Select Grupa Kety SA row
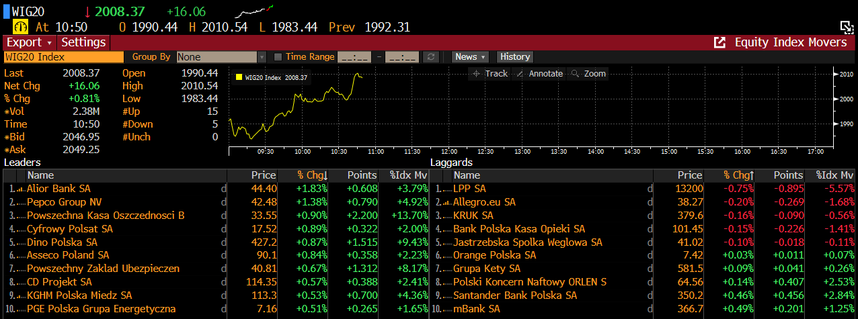This screenshot has height=319, width=858. click(x=643, y=269)
